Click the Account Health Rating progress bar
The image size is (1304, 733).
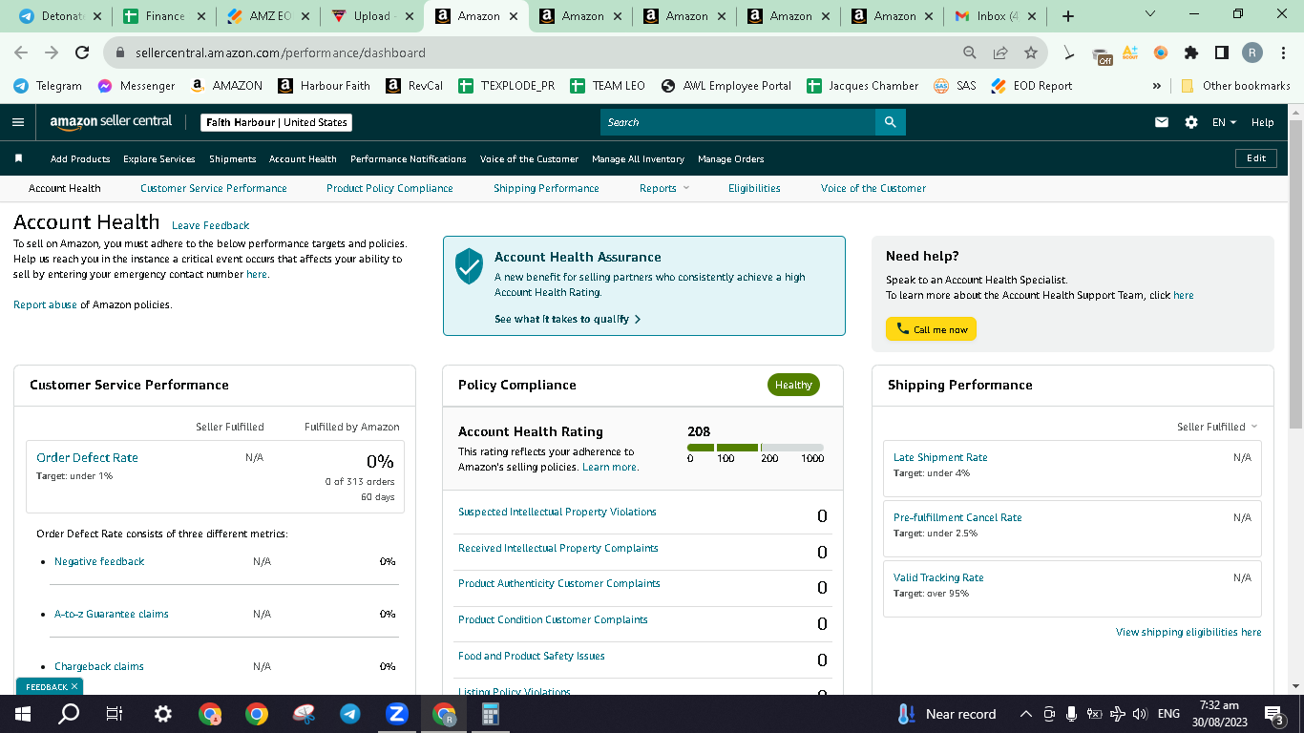[x=755, y=448]
